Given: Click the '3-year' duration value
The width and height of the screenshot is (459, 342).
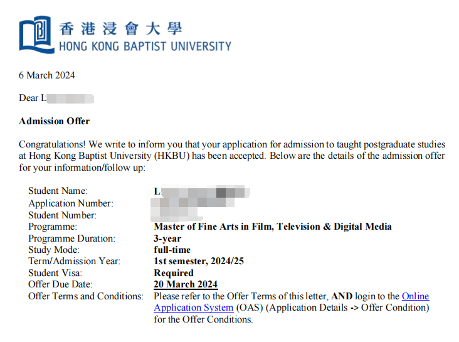Looking at the screenshot, I should point(167,238).
